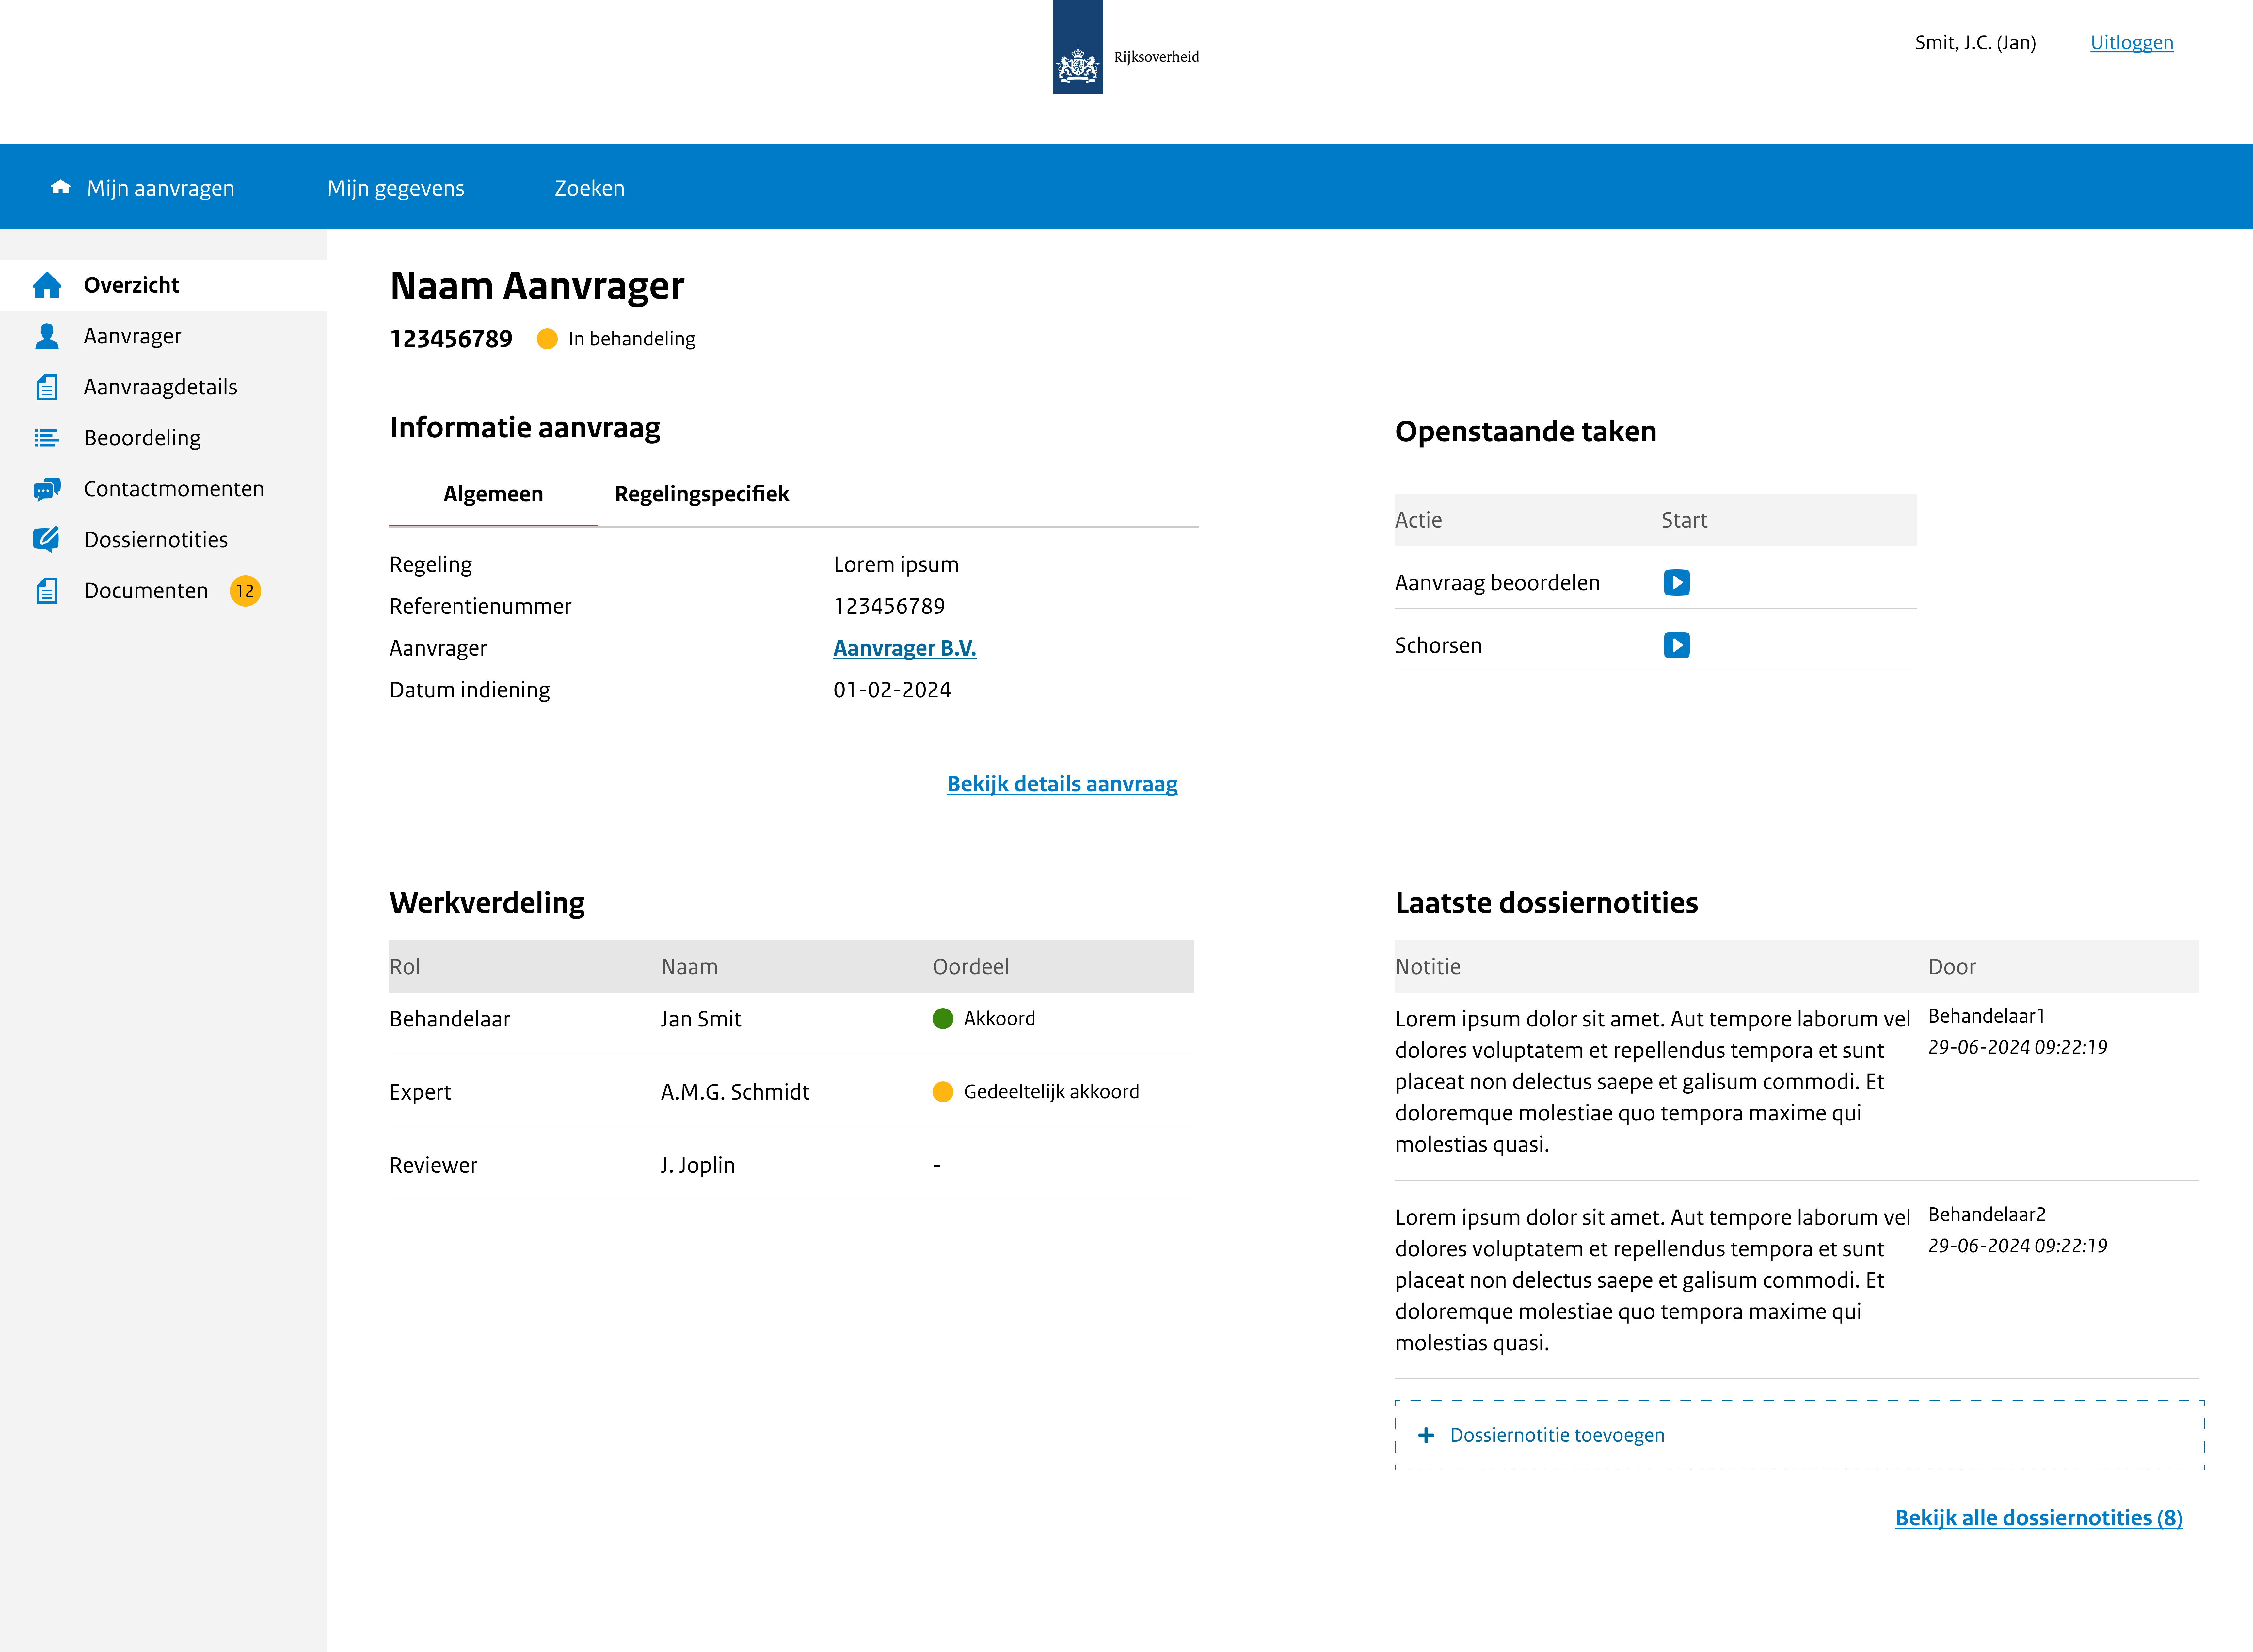Open Beoordeling sidebar item
Image resolution: width=2253 pixels, height=1652 pixels.
point(163,438)
